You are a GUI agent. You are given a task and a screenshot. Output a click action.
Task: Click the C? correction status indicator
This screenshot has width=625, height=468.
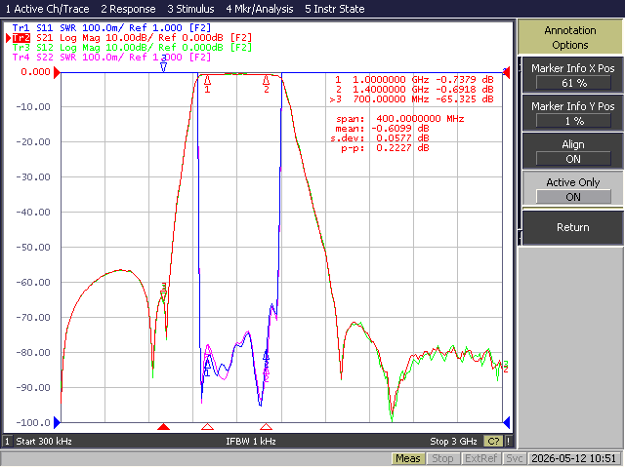(493, 441)
